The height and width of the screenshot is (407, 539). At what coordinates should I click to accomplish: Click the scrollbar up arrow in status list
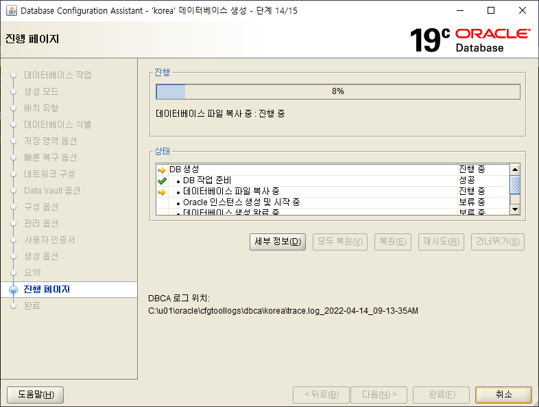click(514, 170)
